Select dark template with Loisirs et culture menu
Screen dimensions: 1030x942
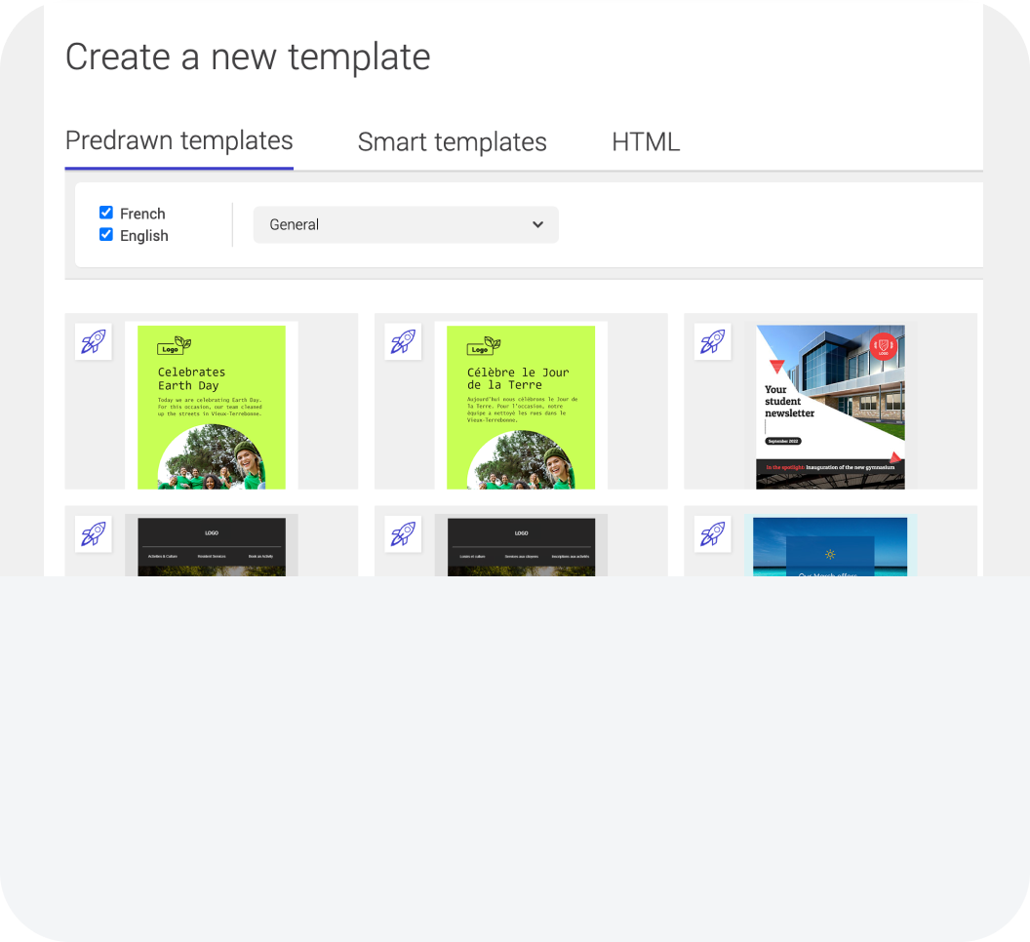coord(521,546)
